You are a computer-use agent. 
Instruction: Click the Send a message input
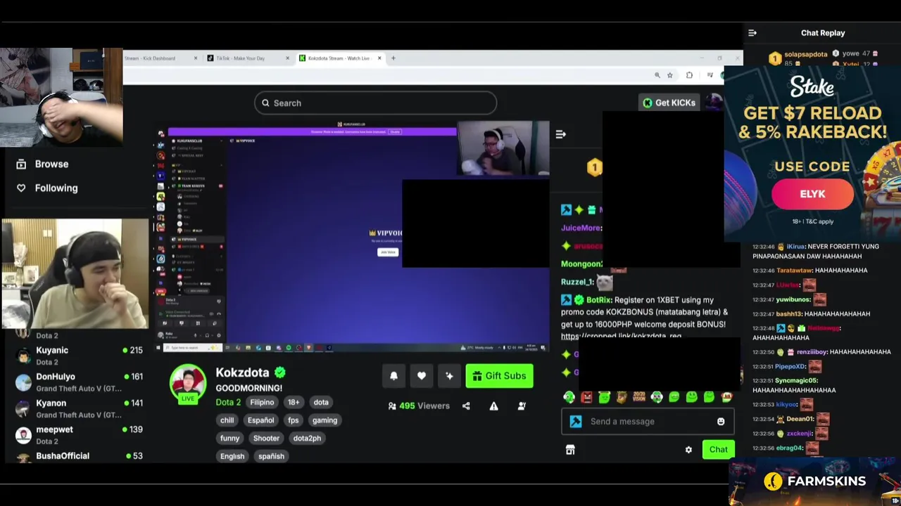pos(648,422)
